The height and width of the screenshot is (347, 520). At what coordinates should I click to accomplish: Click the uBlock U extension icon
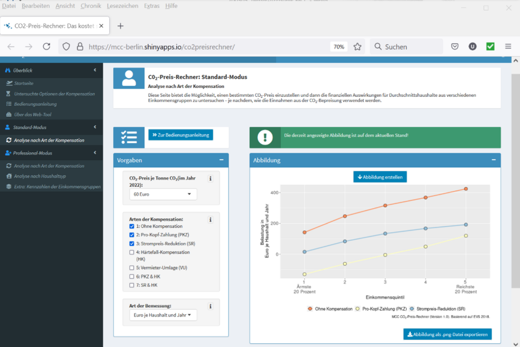click(x=473, y=47)
